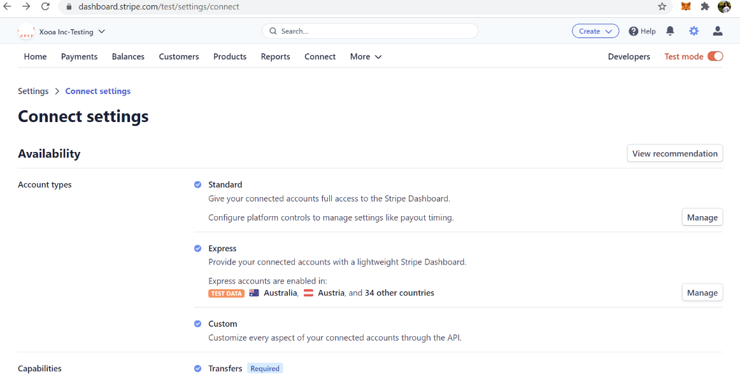Open settings with the gear icon

(694, 31)
